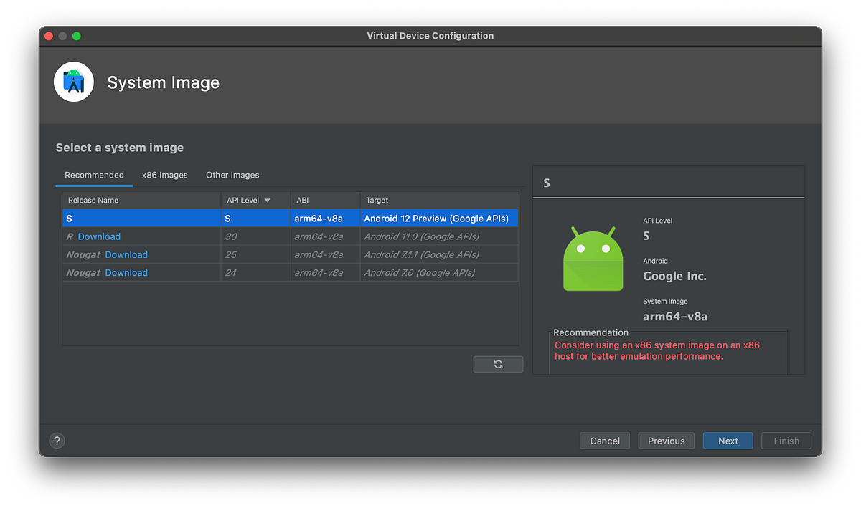861x508 pixels.
Task: Download the R system image
Action: (99, 236)
